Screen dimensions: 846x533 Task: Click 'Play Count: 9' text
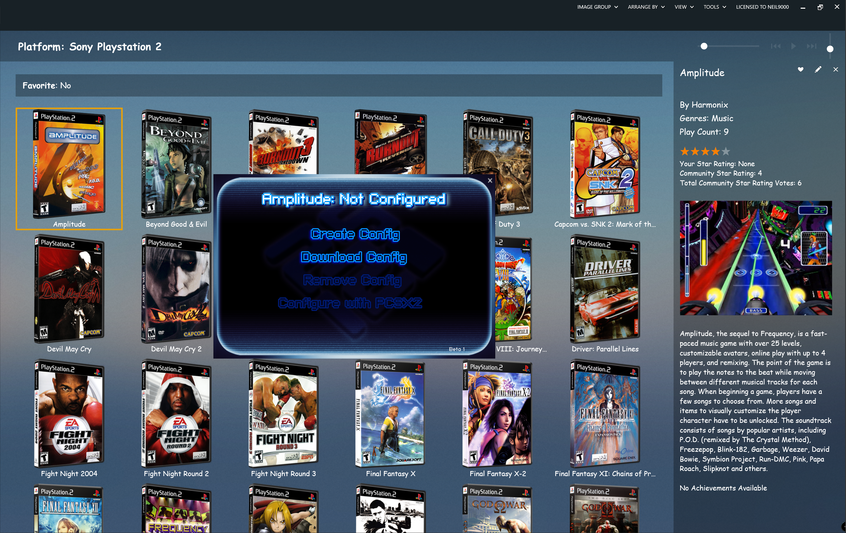tap(704, 132)
